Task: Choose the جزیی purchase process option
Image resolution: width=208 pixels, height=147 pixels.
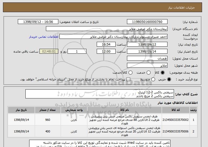Action: click(169, 79)
